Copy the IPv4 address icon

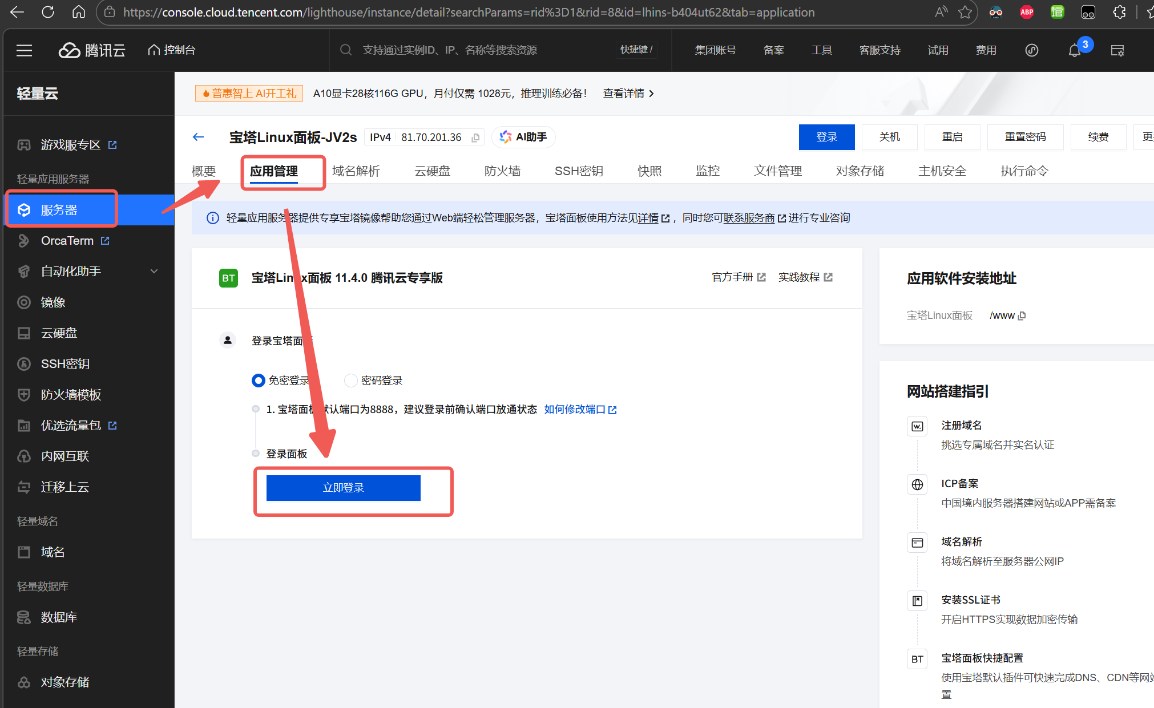click(475, 137)
